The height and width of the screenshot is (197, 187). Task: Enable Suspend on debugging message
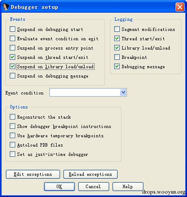(x=13, y=76)
